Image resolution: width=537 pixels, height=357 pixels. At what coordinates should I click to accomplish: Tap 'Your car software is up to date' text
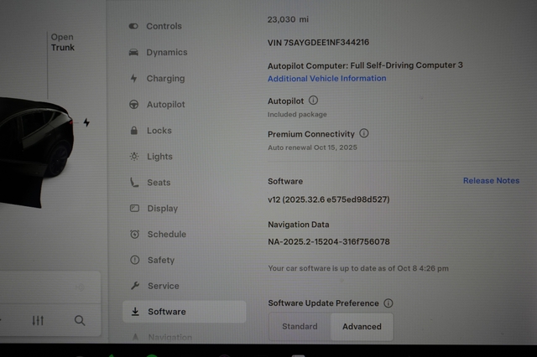pyautogui.click(x=358, y=268)
